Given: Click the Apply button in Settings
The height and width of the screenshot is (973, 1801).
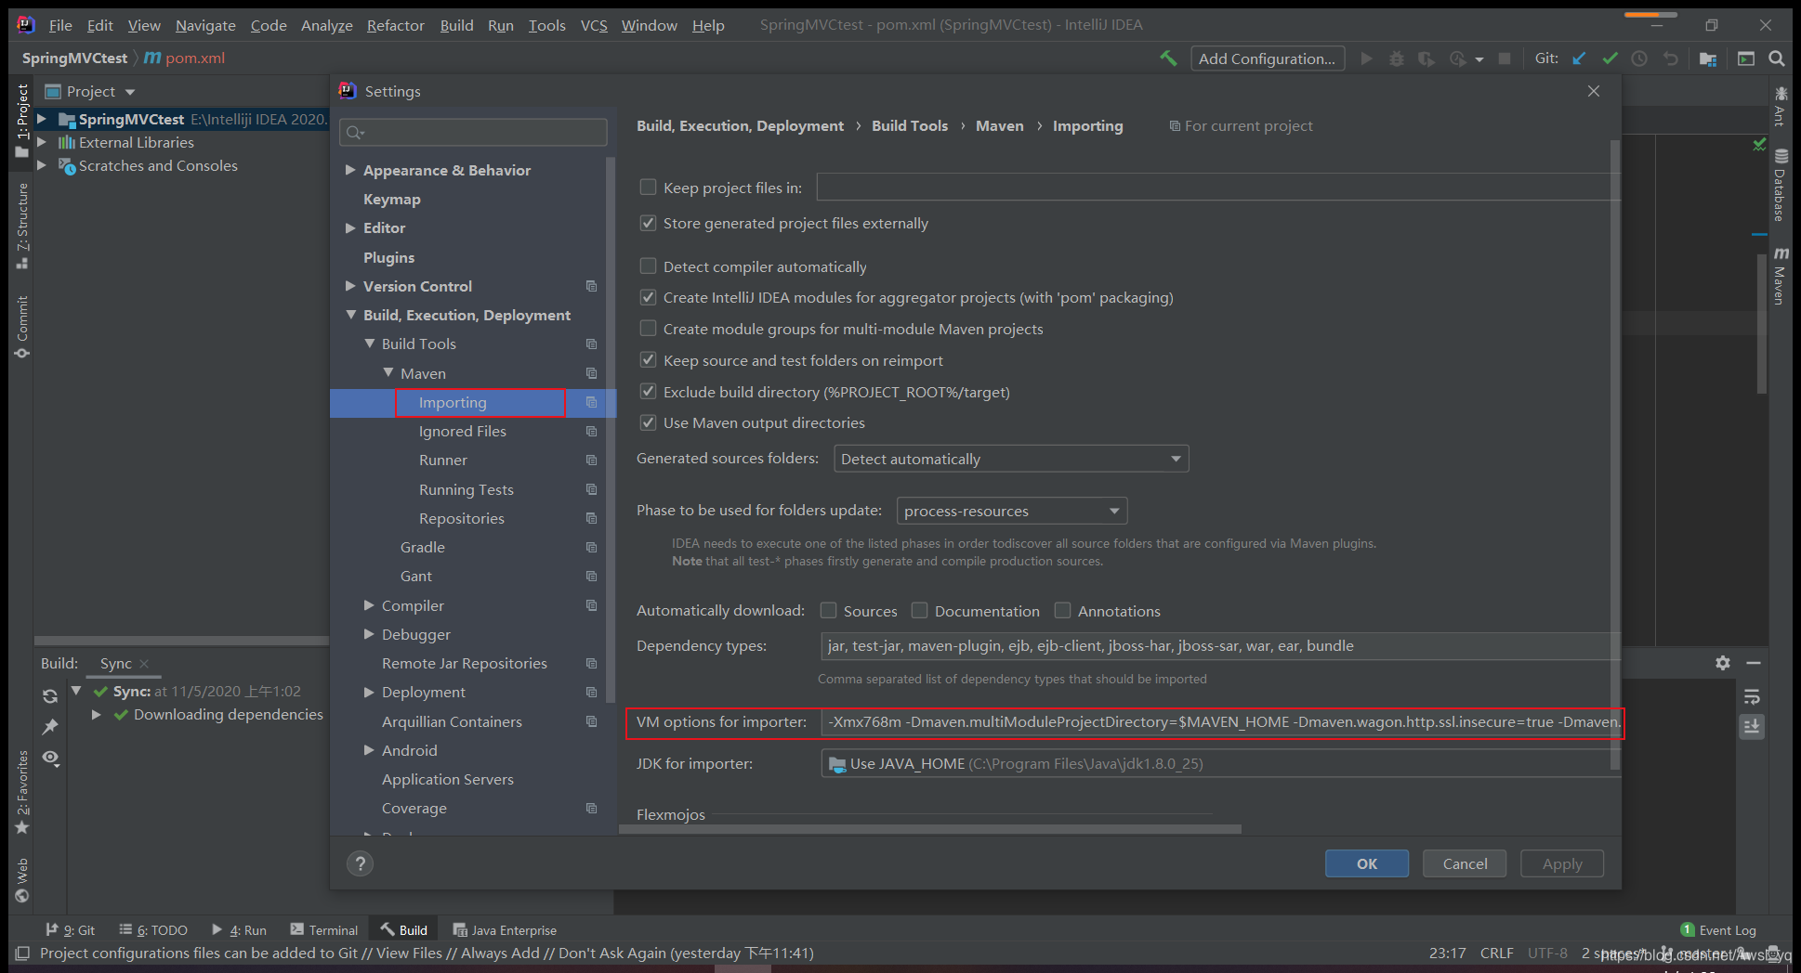Looking at the screenshot, I should click(x=1562, y=863).
